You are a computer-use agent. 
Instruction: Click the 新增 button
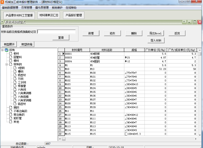pos(91,33)
